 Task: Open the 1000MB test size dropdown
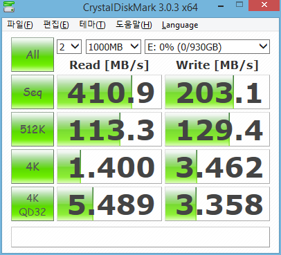pyautogui.click(x=114, y=47)
